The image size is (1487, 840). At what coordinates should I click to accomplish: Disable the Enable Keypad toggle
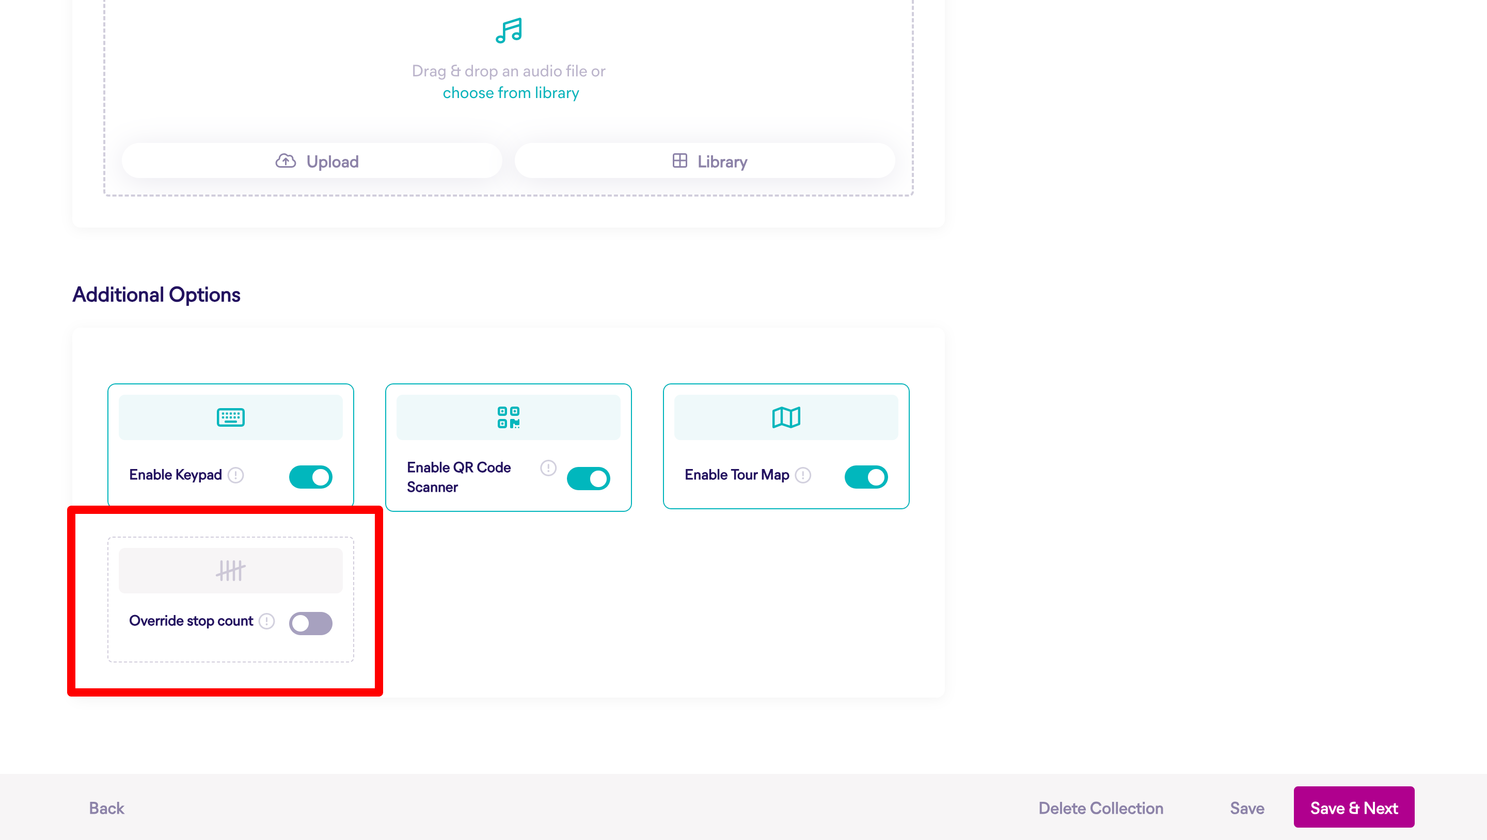pyautogui.click(x=310, y=477)
